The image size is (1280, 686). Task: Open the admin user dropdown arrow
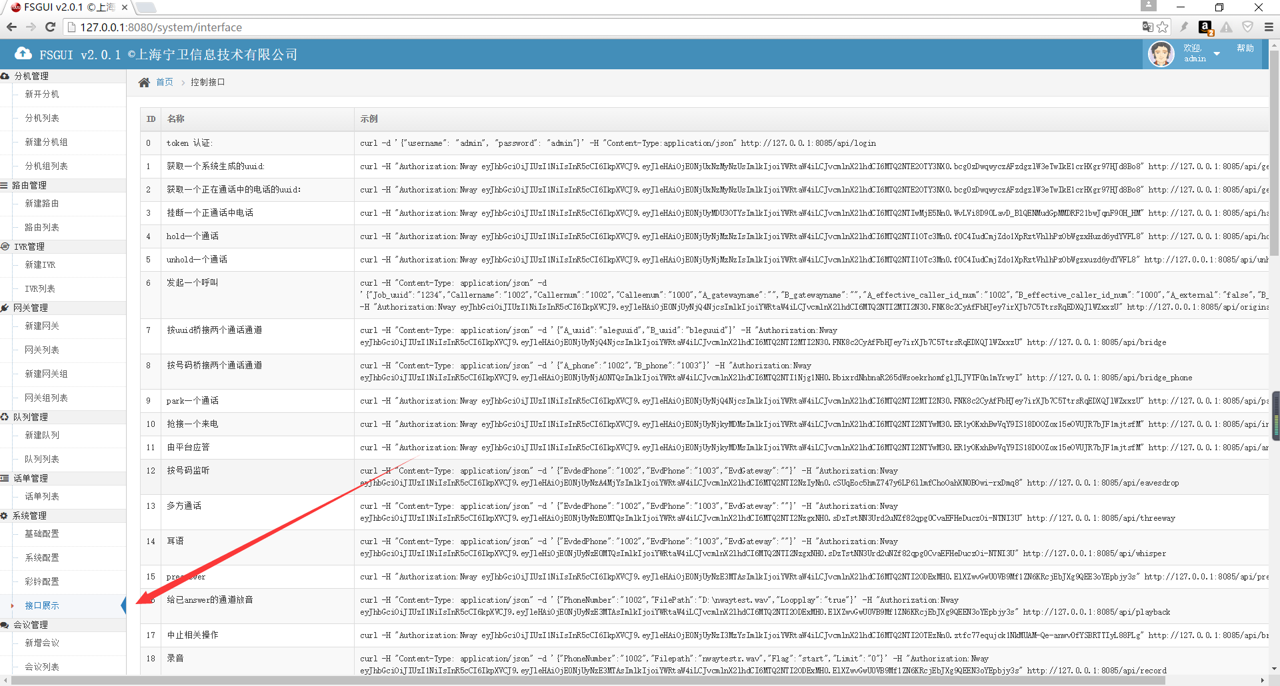tap(1217, 54)
